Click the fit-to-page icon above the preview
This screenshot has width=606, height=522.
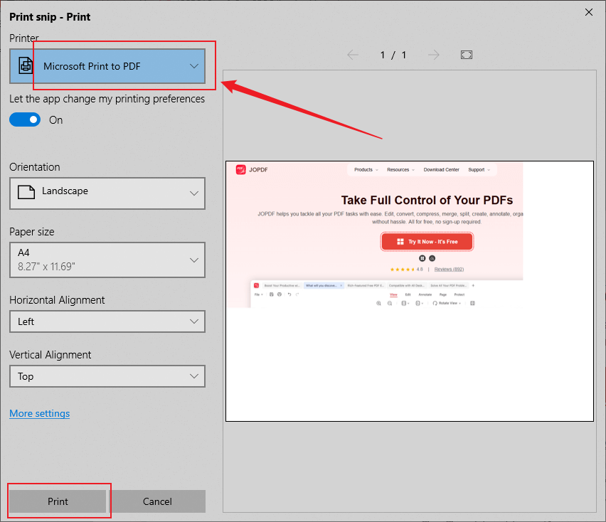467,54
